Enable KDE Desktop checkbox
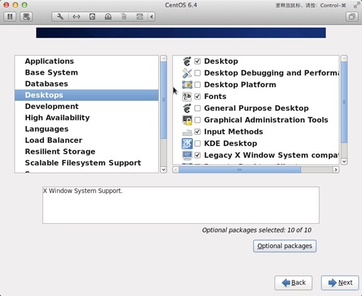This screenshot has height=296, width=362. 197,144
